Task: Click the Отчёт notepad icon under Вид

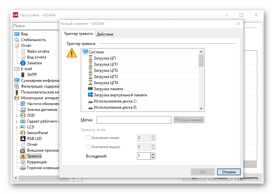Action: [x=17, y=46]
